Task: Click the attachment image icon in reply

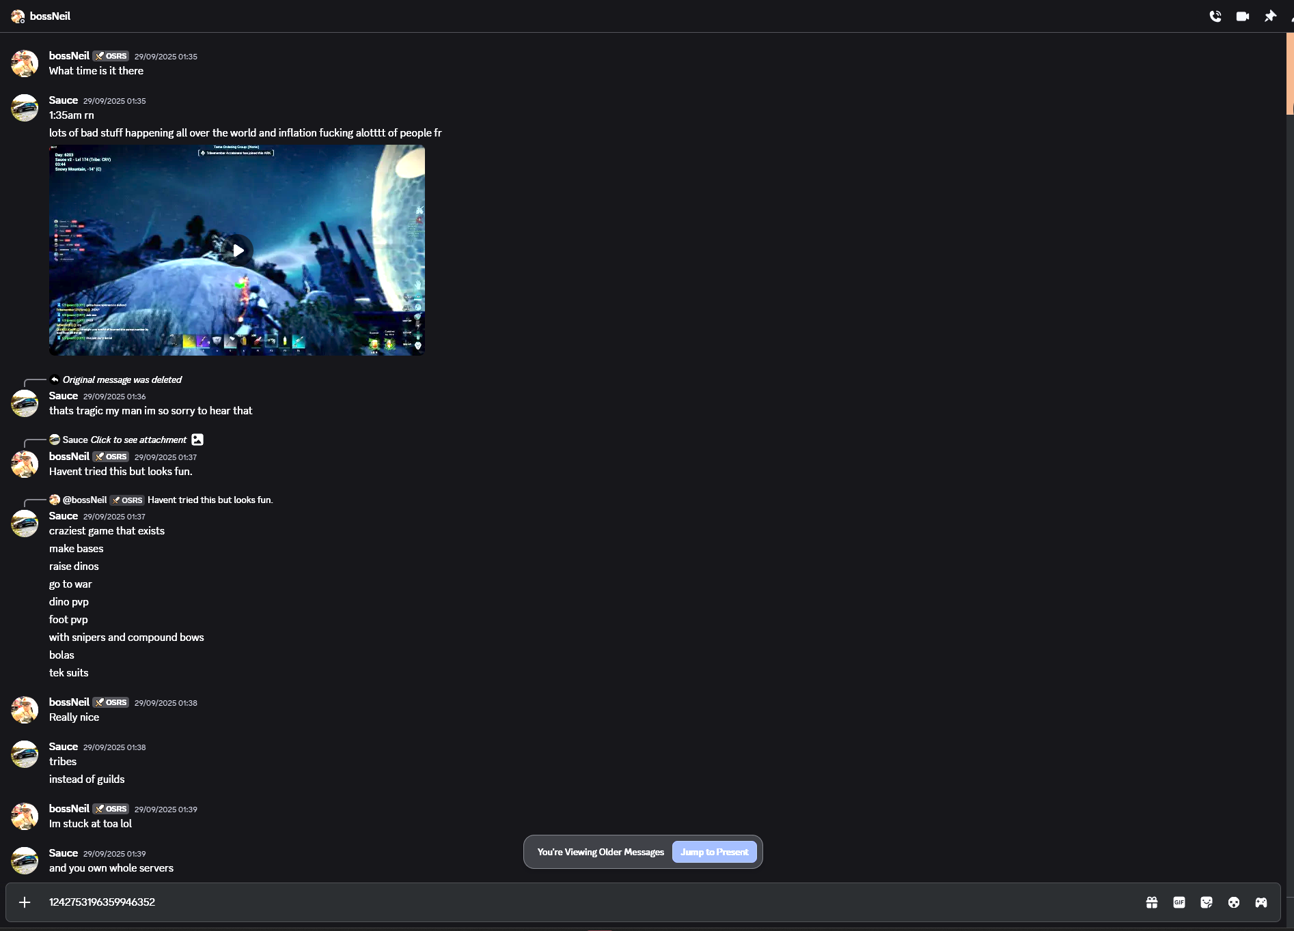Action: tap(197, 440)
